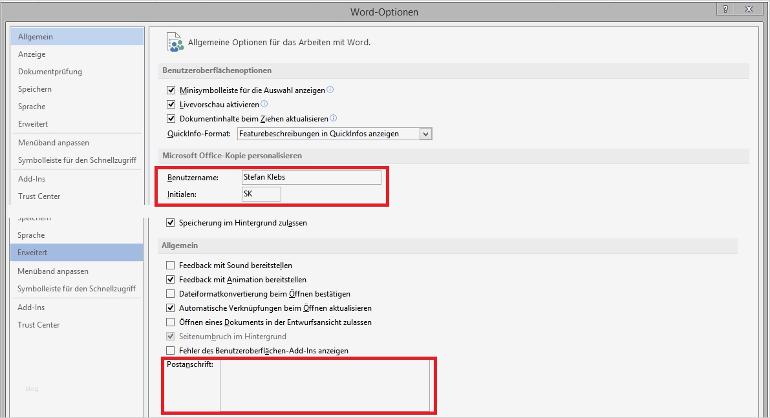
Task: Expand the QuickInfo-Format dropdown
Action: tap(425, 134)
